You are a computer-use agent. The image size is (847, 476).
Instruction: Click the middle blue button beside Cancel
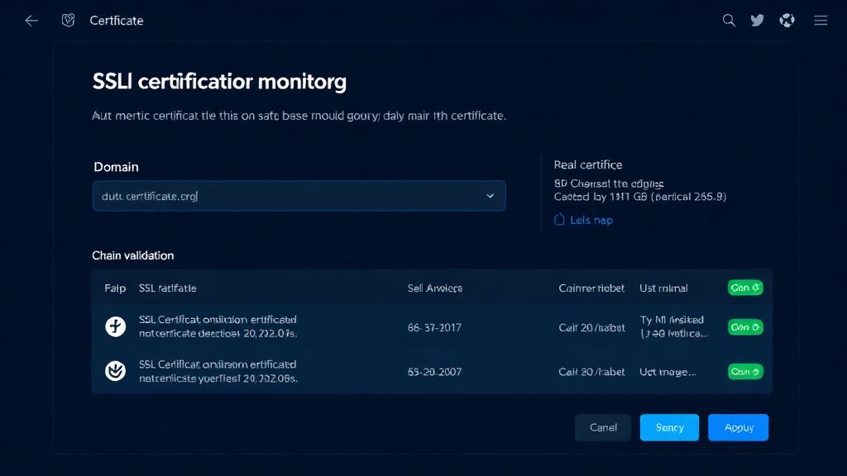(x=669, y=427)
